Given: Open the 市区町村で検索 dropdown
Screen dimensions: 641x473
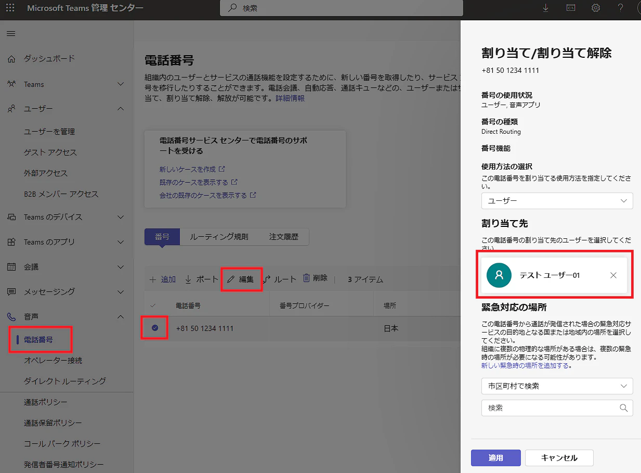Looking at the screenshot, I should (x=557, y=386).
